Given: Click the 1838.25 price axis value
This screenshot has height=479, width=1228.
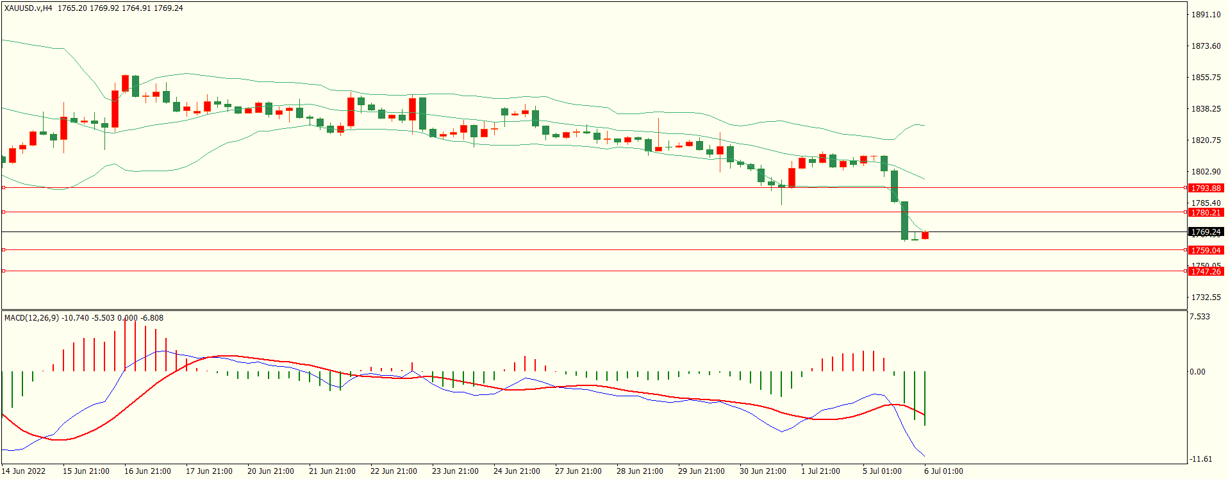Looking at the screenshot, I should [1206, 108].
